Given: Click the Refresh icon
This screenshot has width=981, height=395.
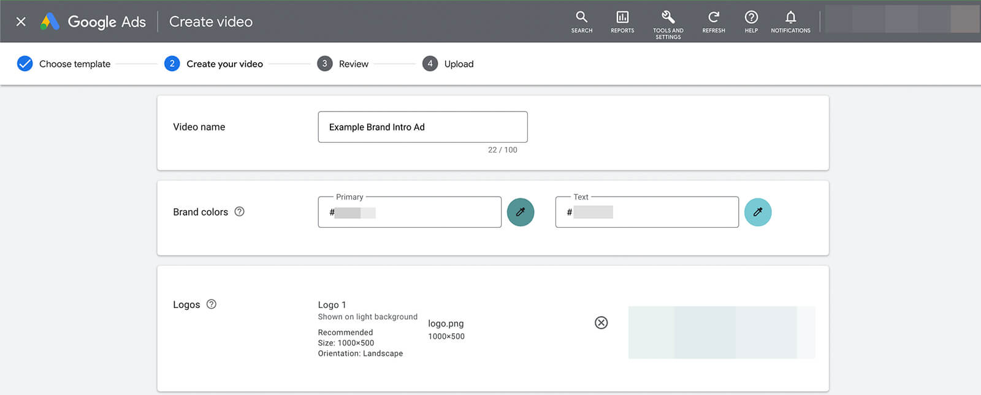Looking at the screenshot, I should [x=714, y=21].
